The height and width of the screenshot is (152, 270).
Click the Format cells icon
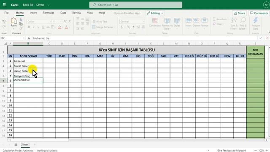pos(204,21)
